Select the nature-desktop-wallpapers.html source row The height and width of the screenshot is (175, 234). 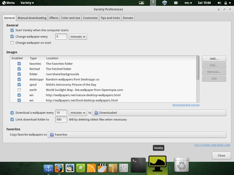click(x=103, y=95)
